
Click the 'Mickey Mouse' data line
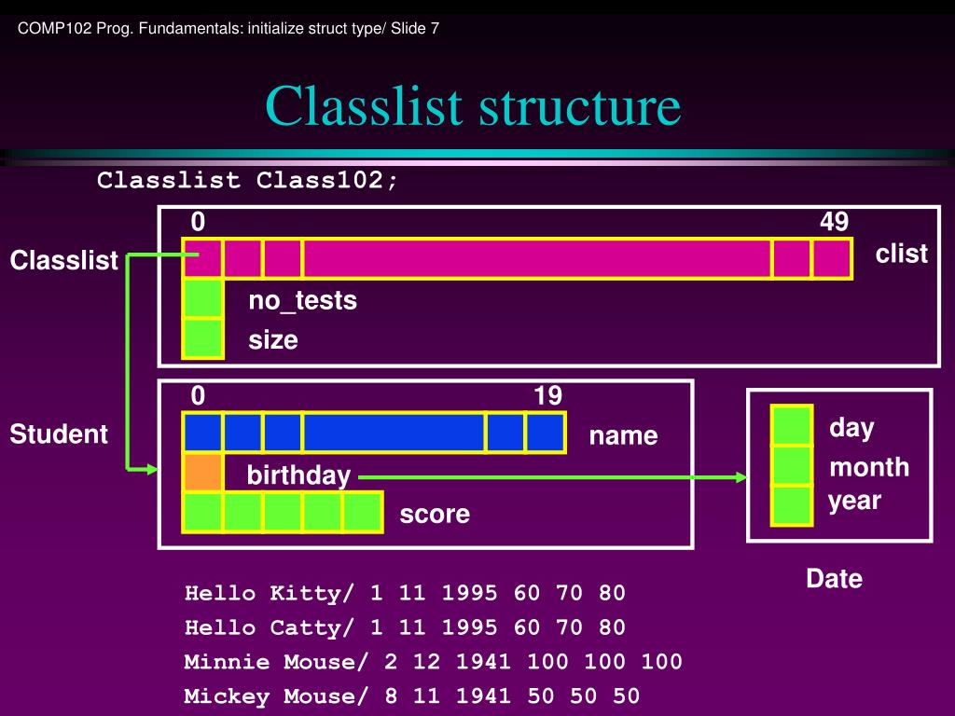tap(411, 696)
